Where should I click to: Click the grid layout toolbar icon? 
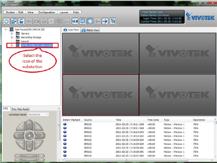[82, 21]
